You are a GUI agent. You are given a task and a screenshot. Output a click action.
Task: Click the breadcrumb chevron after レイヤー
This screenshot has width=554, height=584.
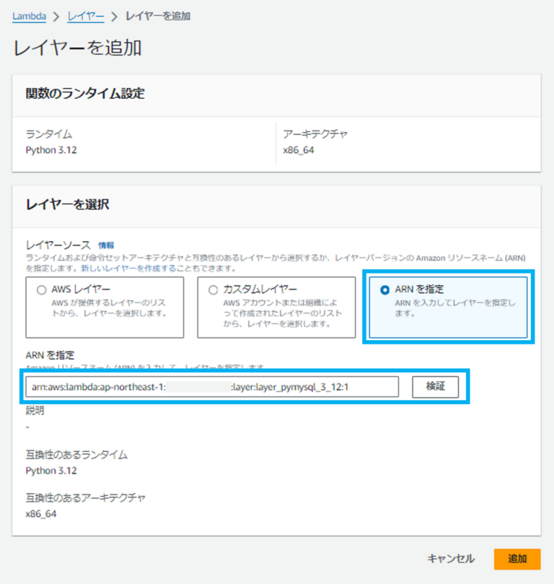point(114,16)
